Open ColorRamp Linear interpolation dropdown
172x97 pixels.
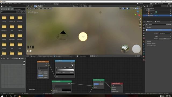click(71, 68)
